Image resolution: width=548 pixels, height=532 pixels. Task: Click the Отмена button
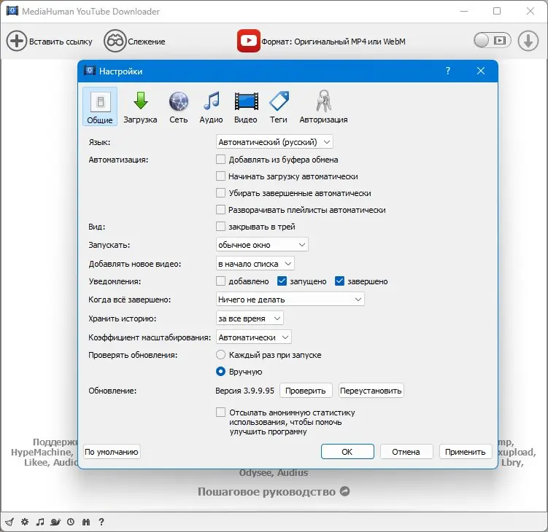406,452
